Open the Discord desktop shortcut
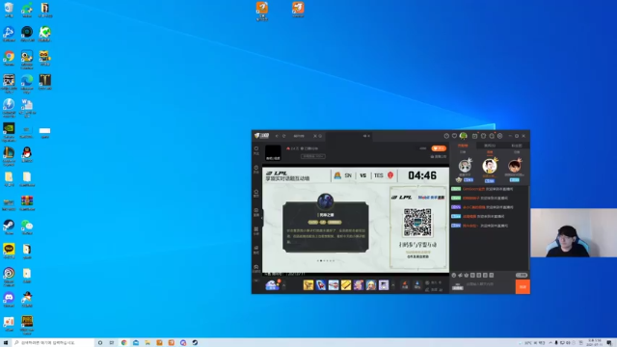The width and height of the screenshot is (617, 347). pyautogui.click(x=9, y=300)
